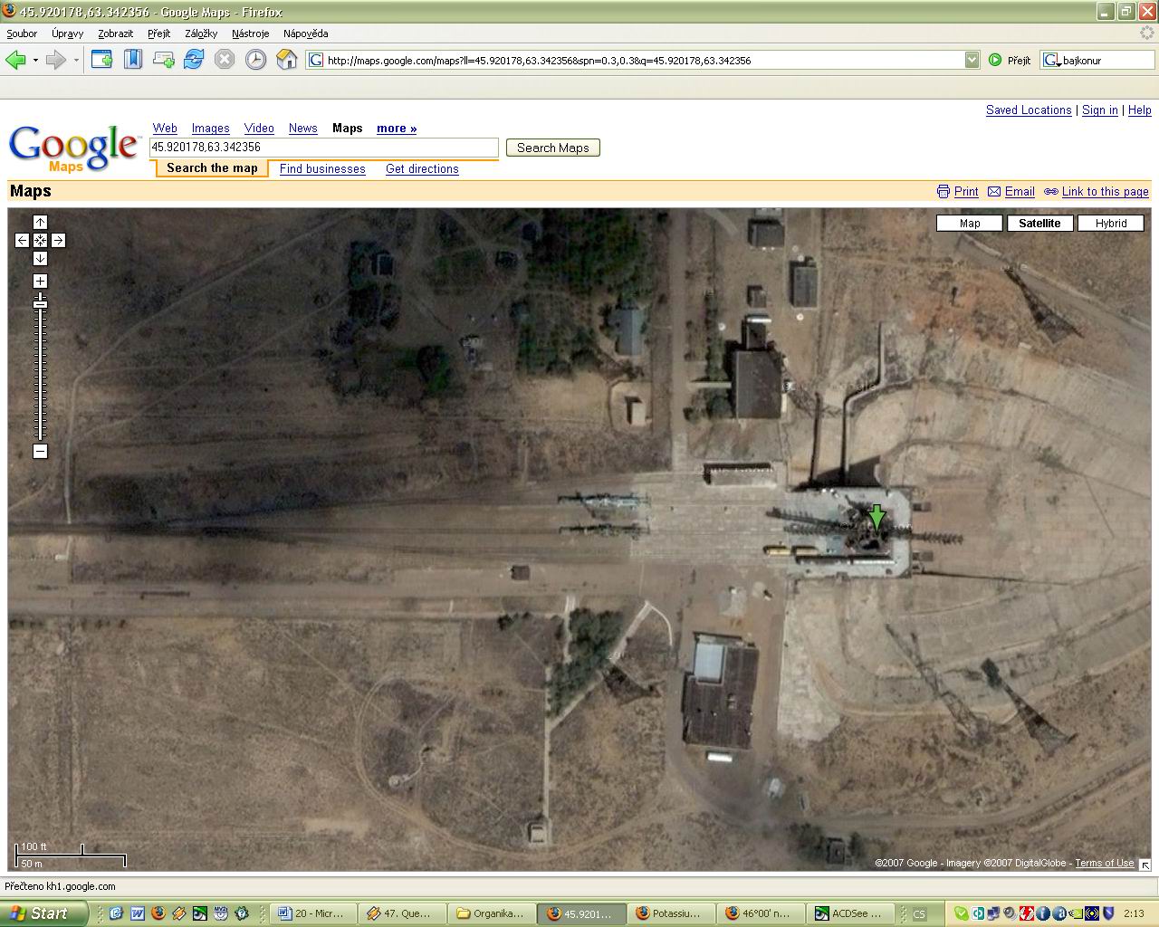Launch Firefox from quick launch bar
This screenshot has width=1159, height=927.
[x=158, y=913]
